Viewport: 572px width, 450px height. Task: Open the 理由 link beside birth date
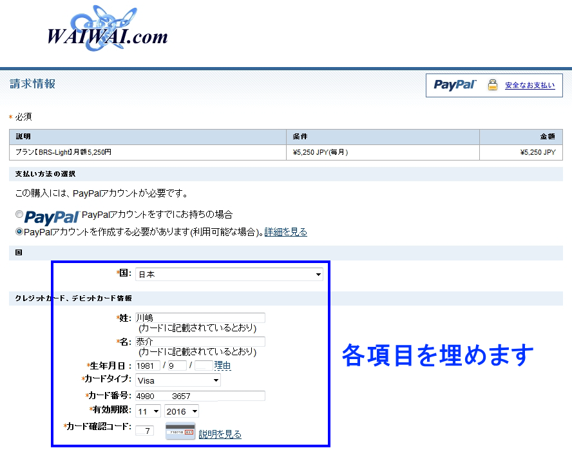pyautogui.click(x=222, y=366)
